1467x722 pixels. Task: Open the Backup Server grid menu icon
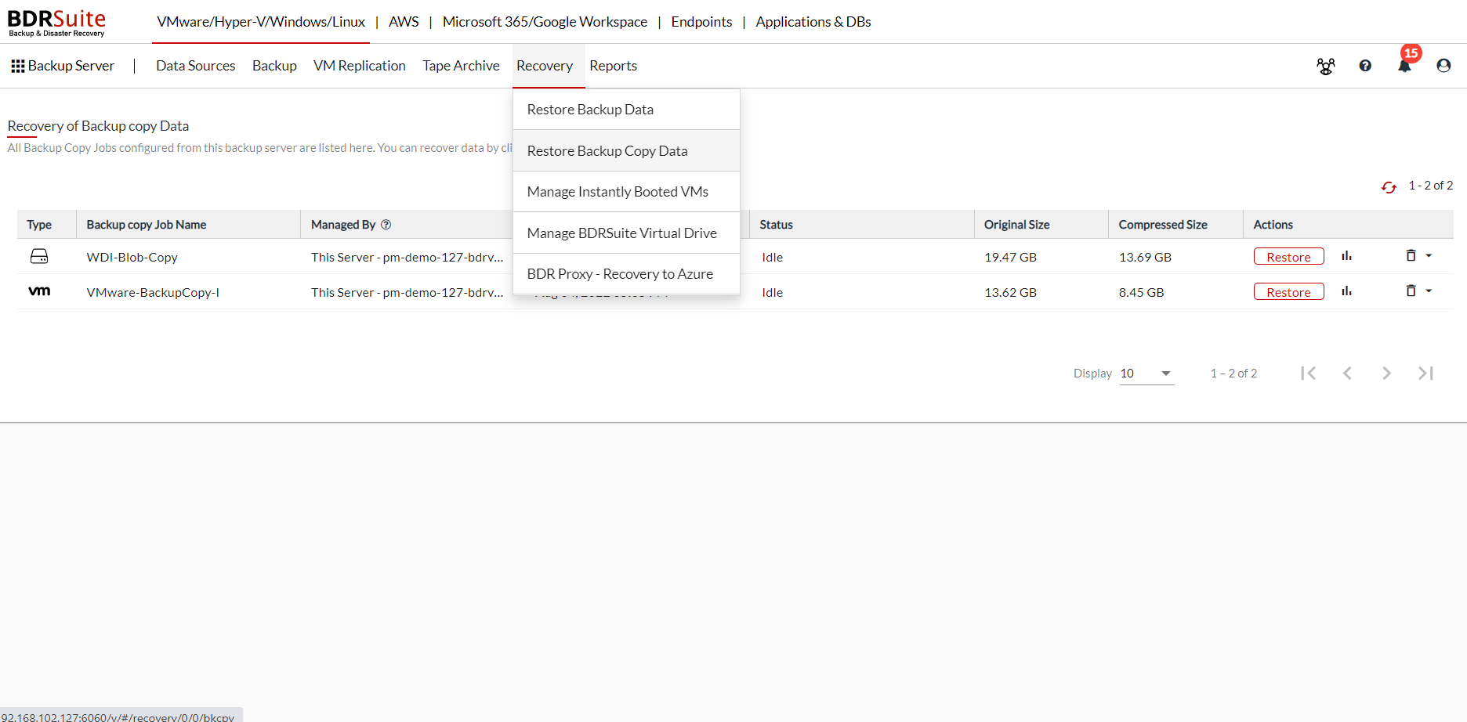pos(17,66)
